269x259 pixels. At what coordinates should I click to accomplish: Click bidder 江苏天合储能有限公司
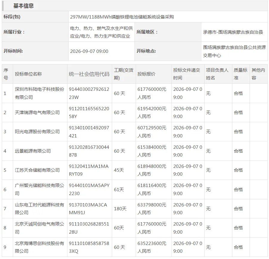[x=37, y=170]
